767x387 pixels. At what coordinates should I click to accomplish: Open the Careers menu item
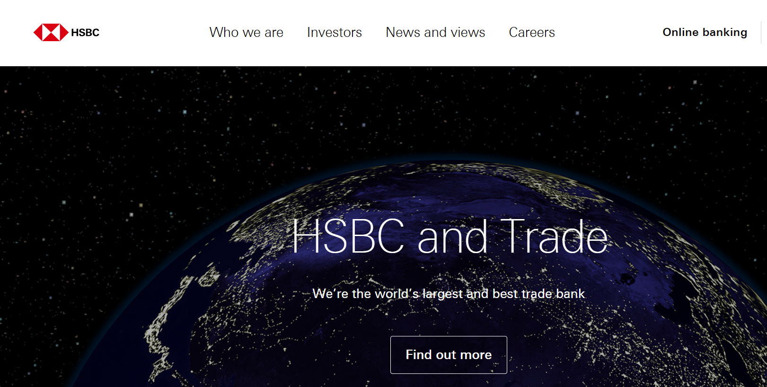532,32
